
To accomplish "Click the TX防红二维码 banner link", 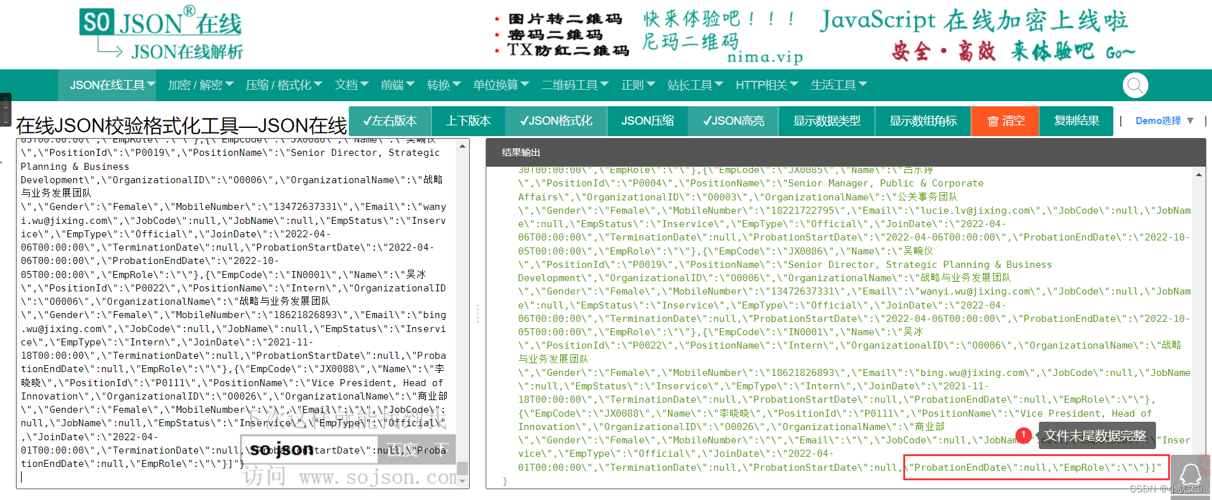I will (x=568, y=50).
